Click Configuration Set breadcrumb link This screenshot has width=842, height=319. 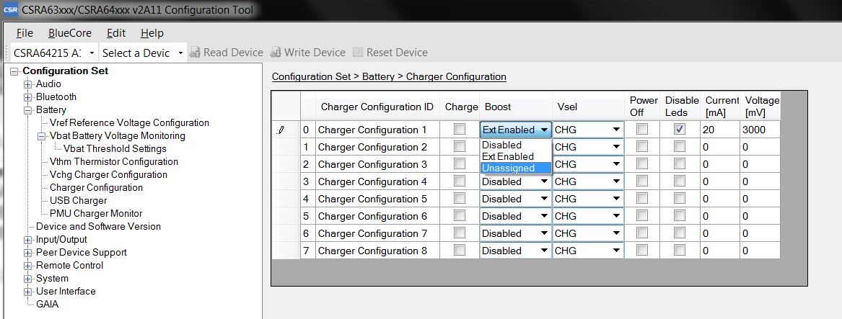click(311, 76)
